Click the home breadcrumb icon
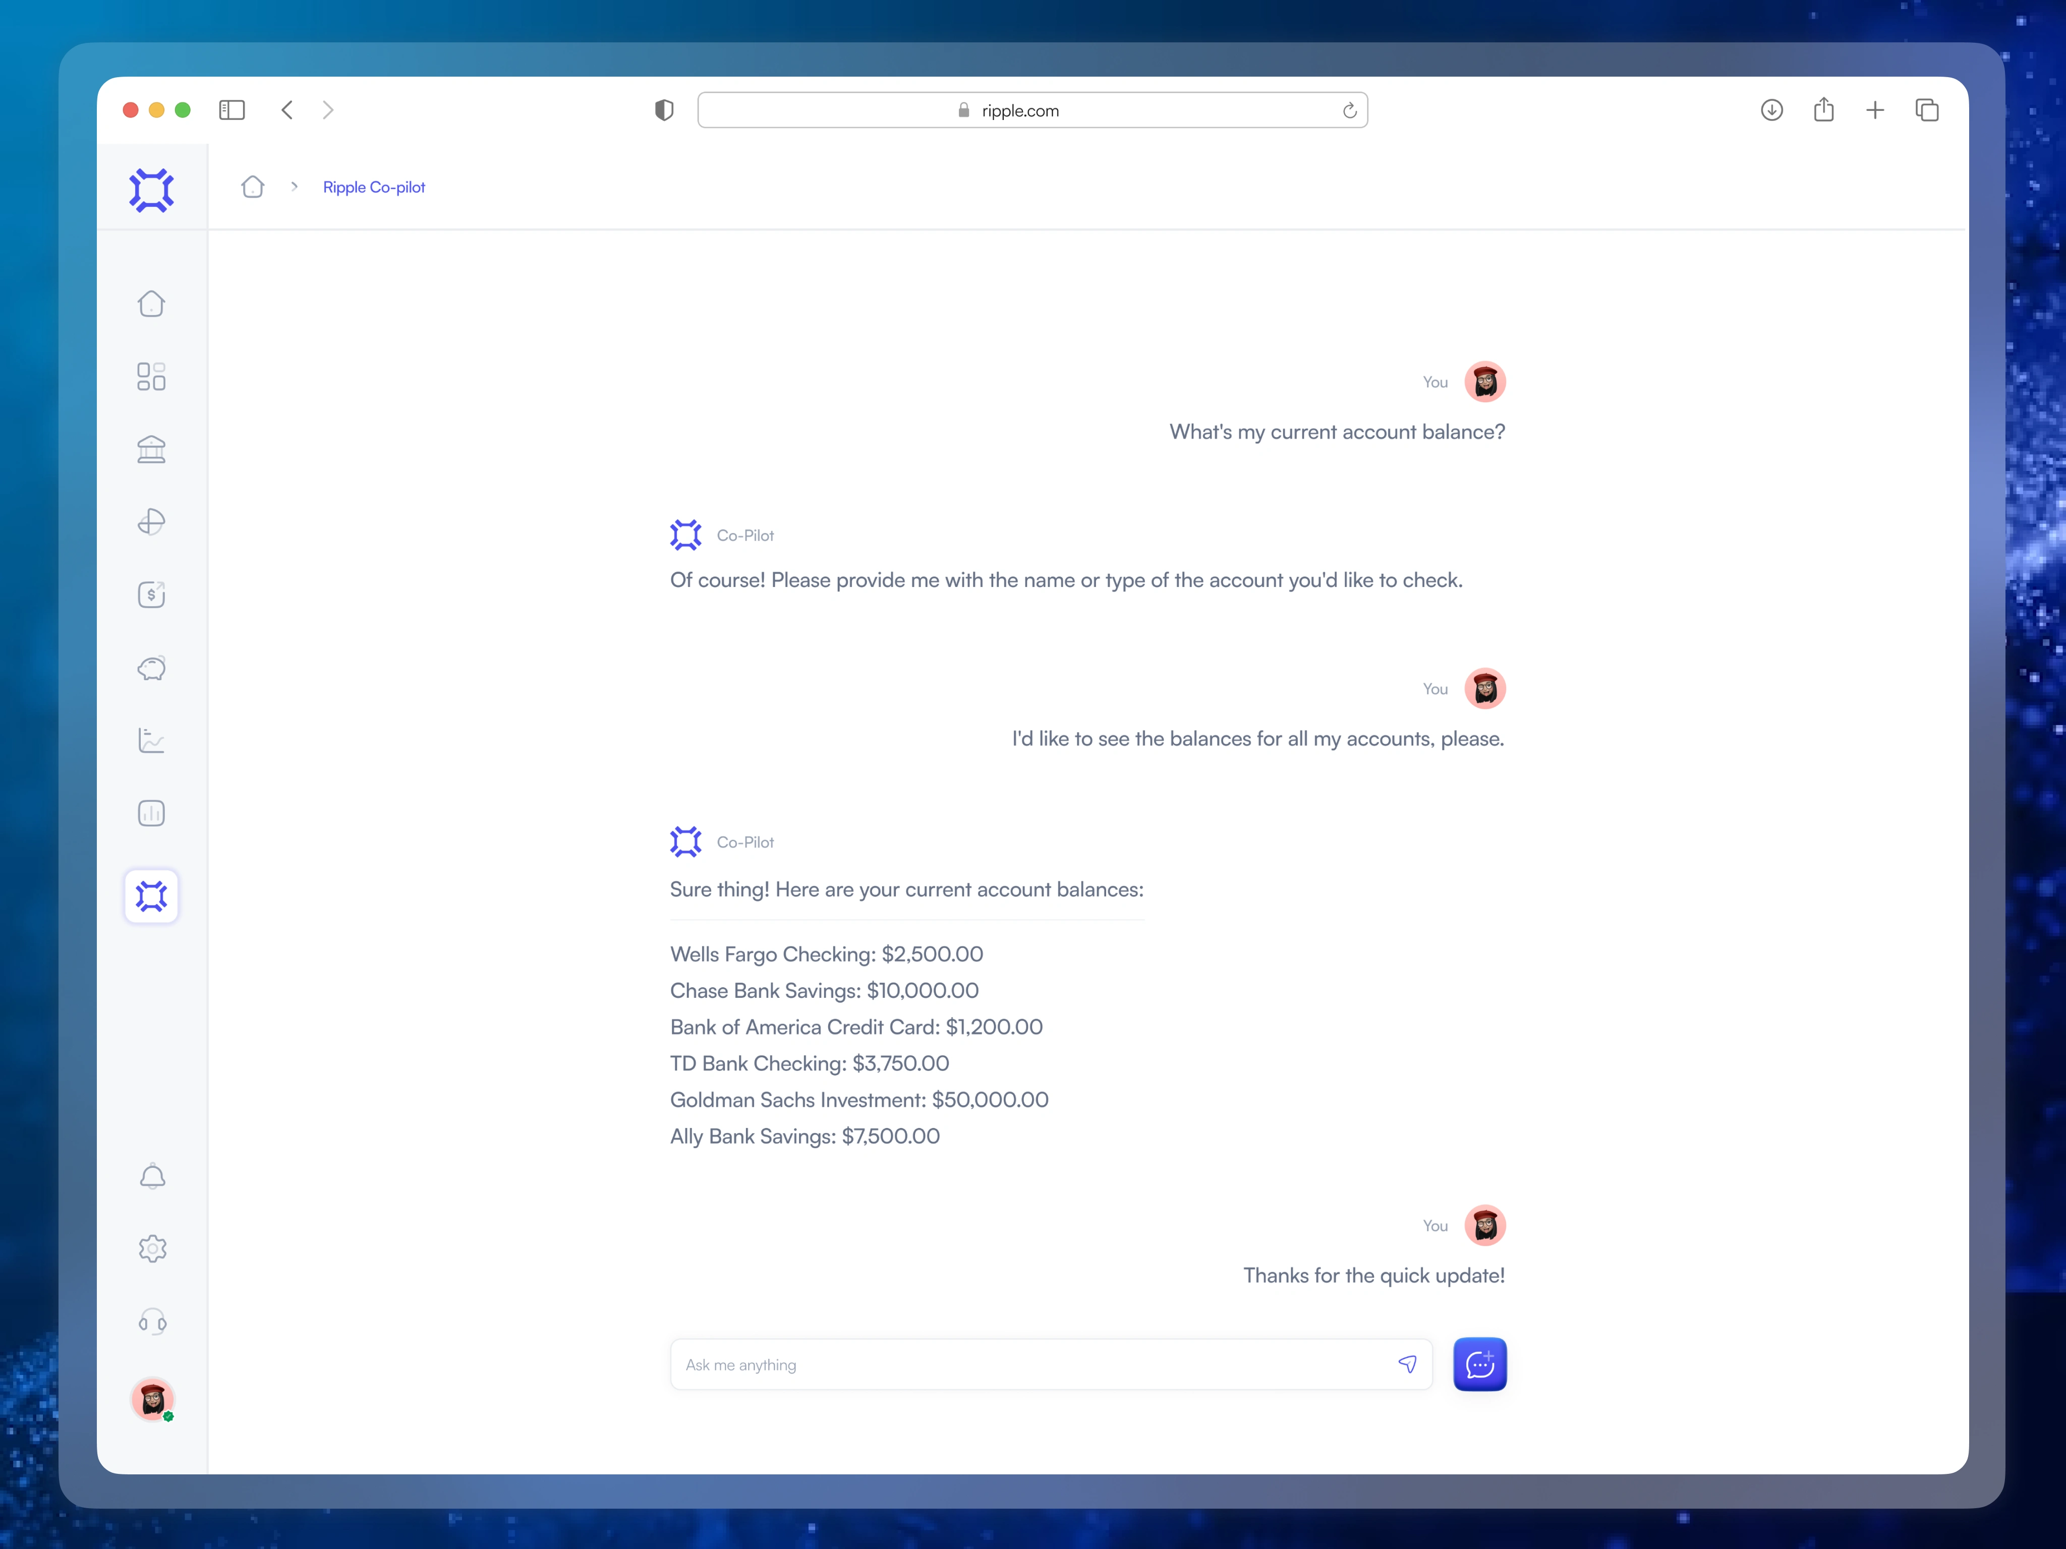This screenshot has height=1549, width=2066. point(252,187)
